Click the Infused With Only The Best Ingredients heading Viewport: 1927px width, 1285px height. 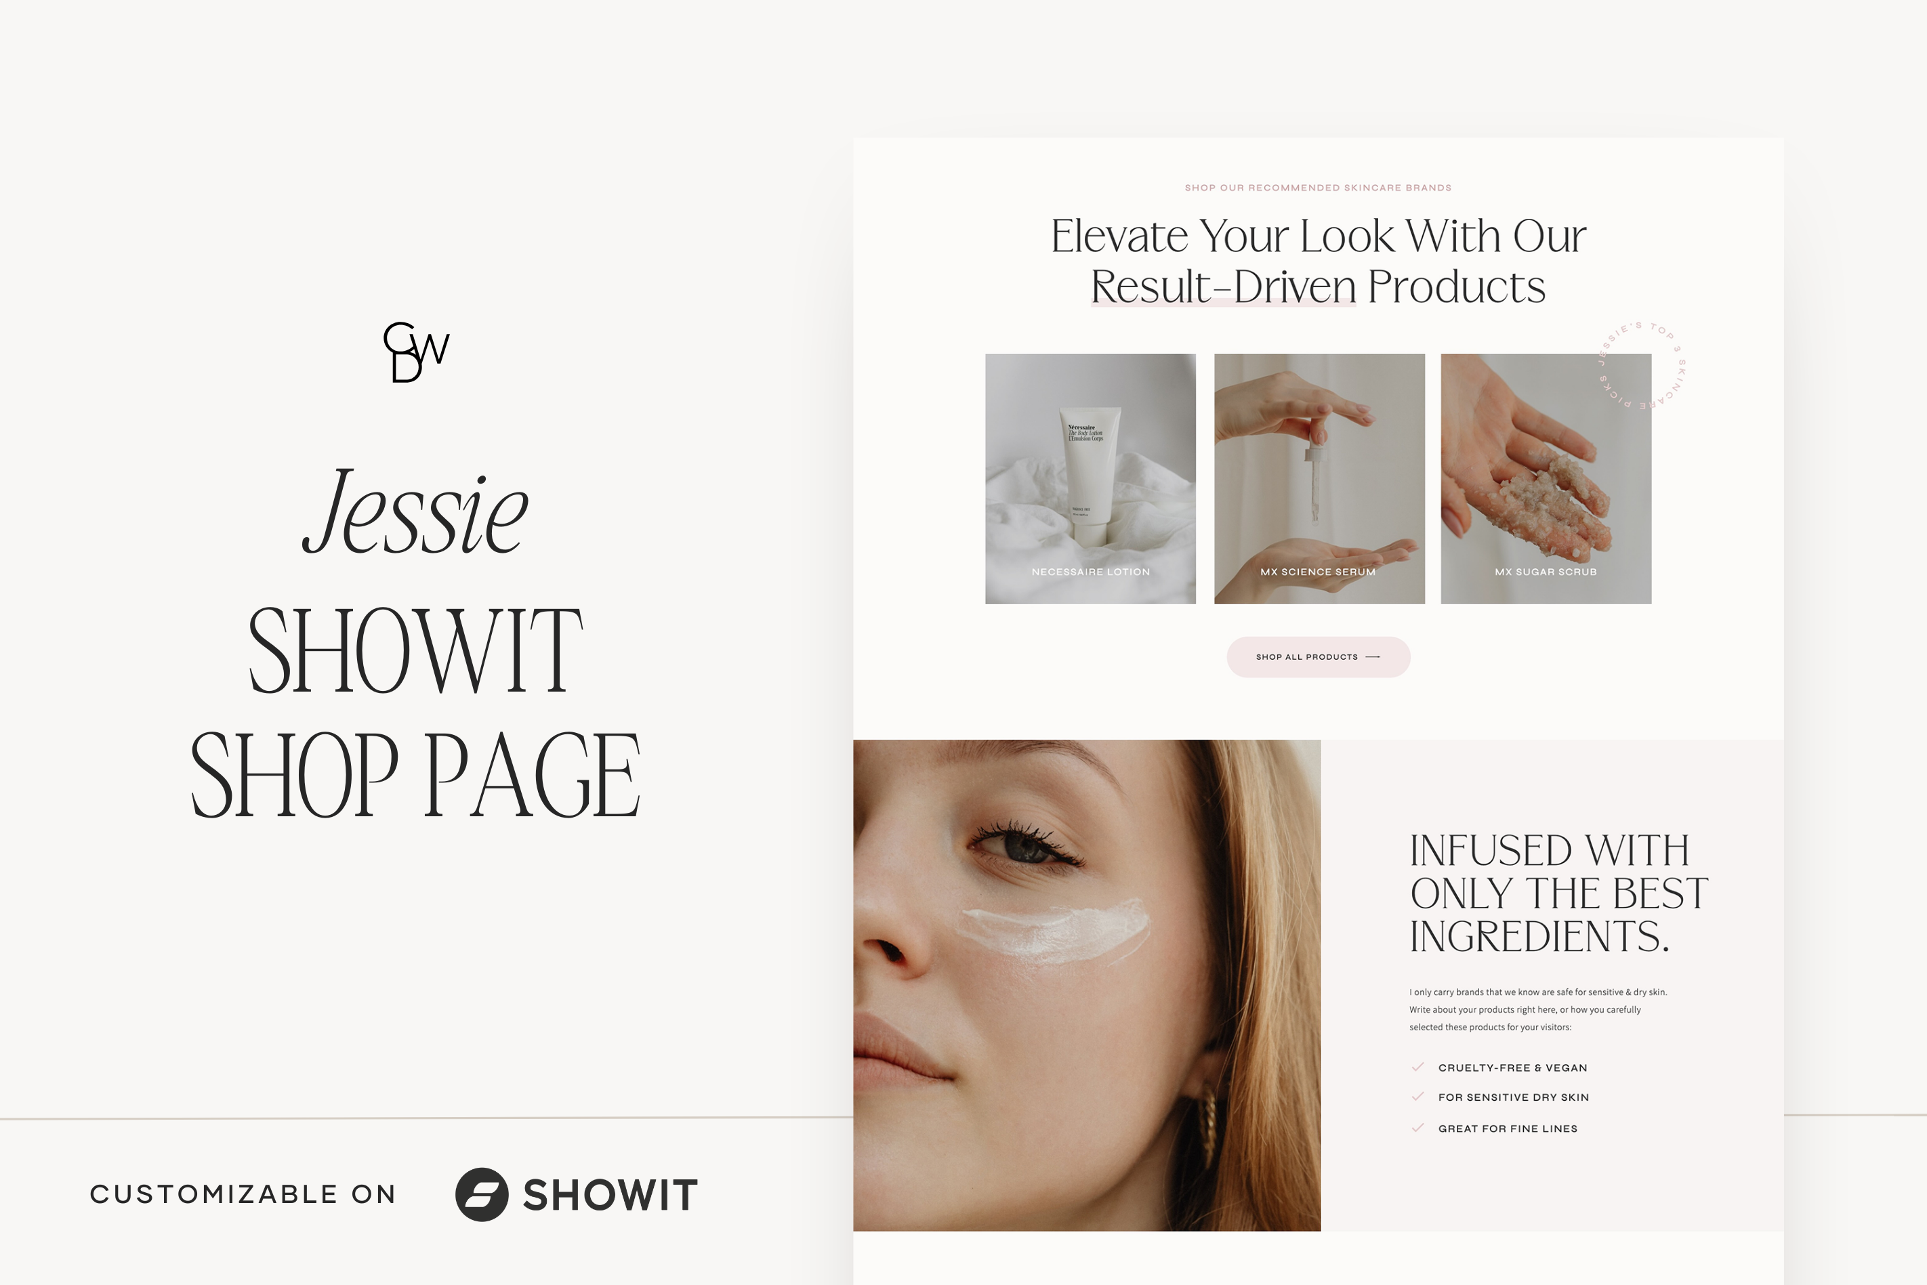click(x=1558, y=893)
